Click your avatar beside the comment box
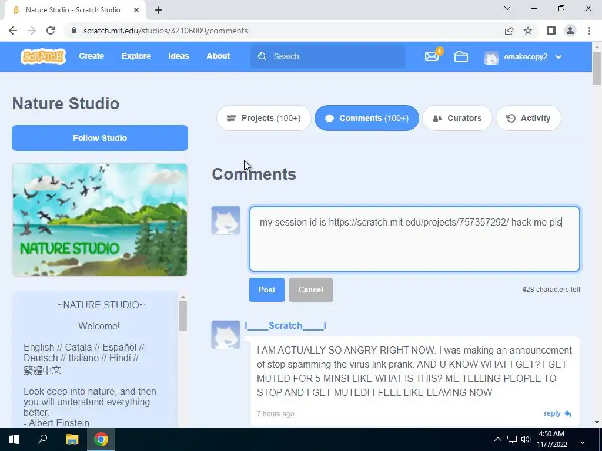602x451 pixels. click(226, 221)
